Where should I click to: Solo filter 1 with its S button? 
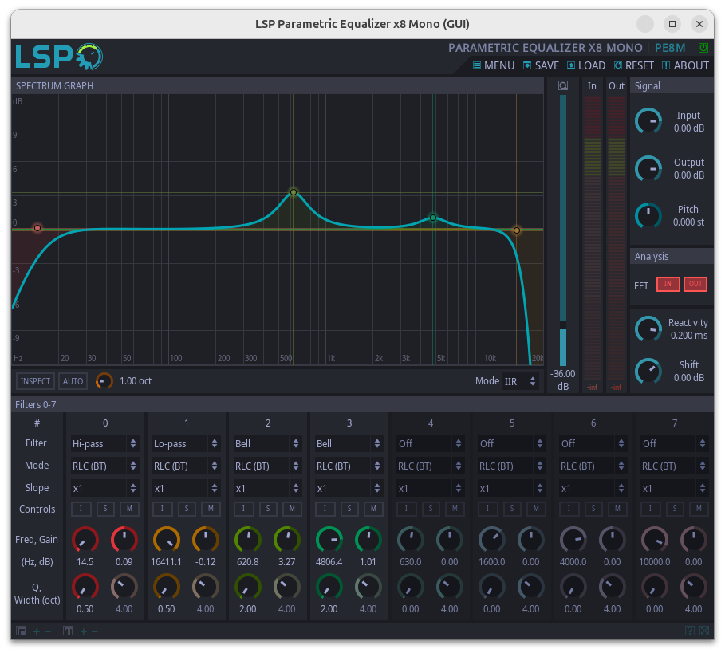(x=187, y=509)
